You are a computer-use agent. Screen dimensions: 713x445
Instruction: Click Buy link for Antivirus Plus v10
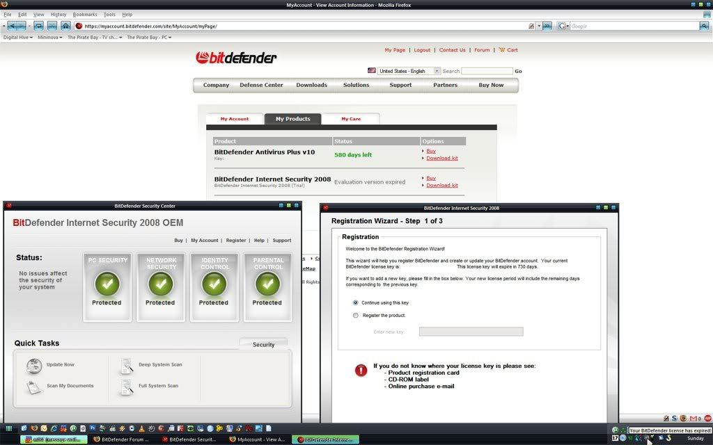coord(431,151)
